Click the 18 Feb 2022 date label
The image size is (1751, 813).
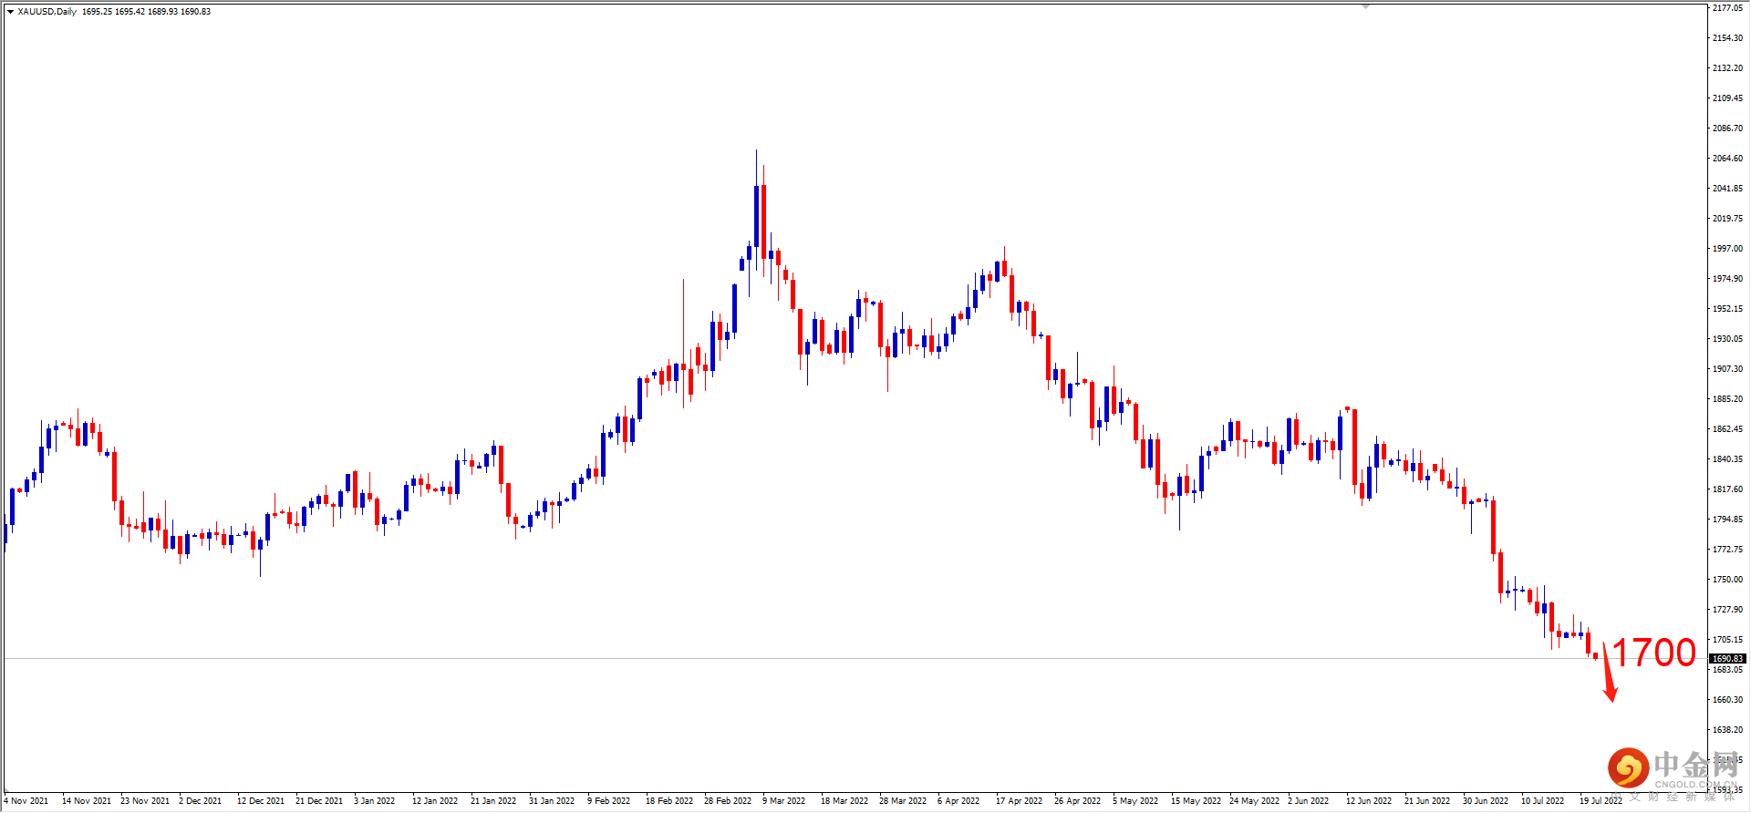click(669, 800)
